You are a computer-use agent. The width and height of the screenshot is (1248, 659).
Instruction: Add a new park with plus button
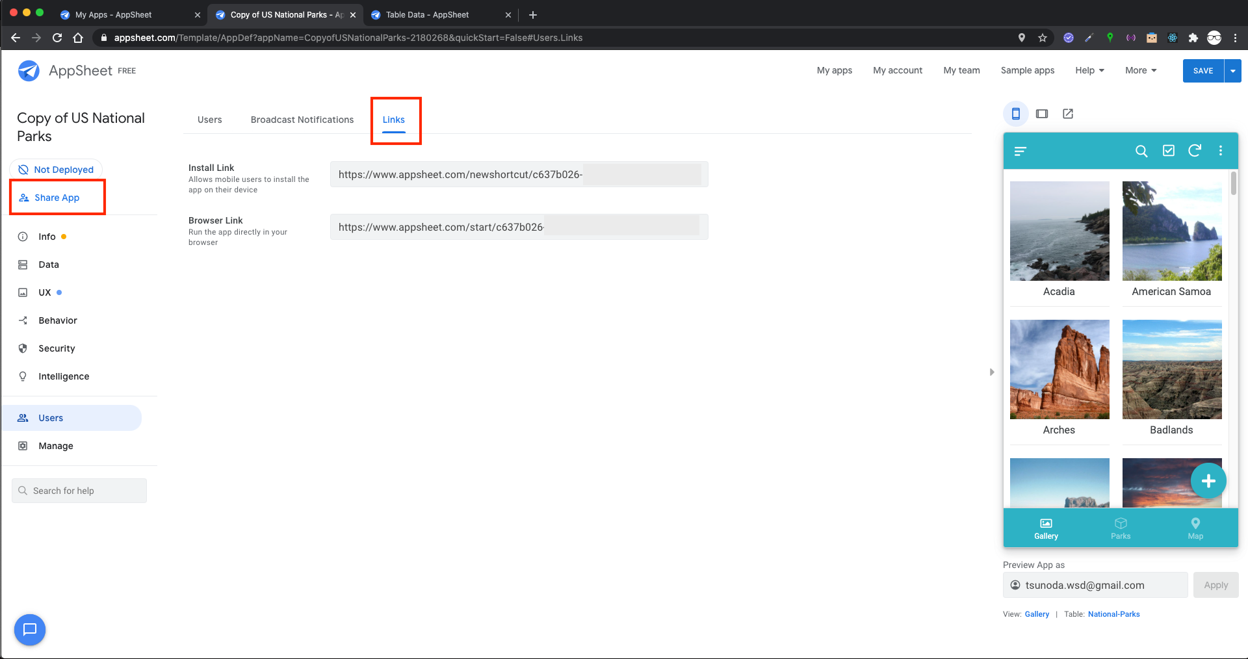[1208, 481]
